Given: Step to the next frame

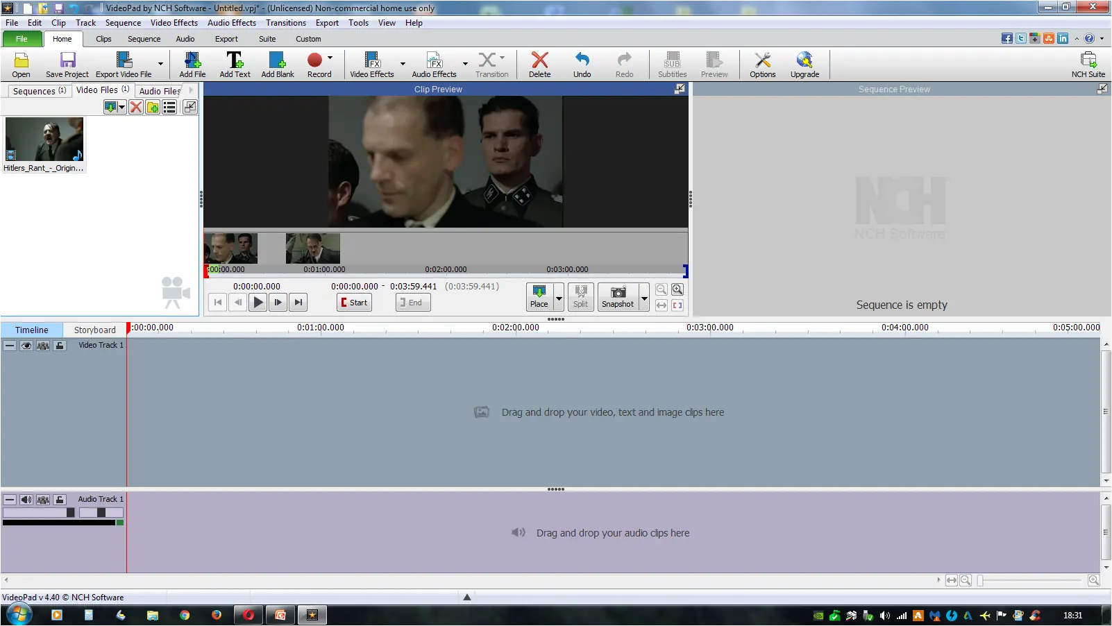Looking at the screenshot, I should tap(278, 303).
